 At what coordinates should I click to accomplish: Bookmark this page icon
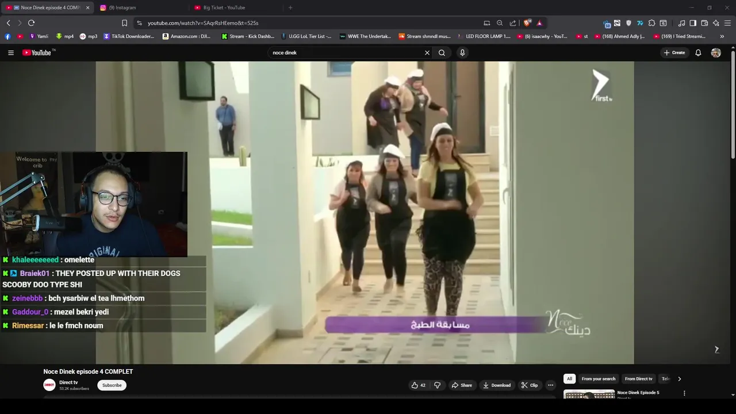[x=124, y=23]
